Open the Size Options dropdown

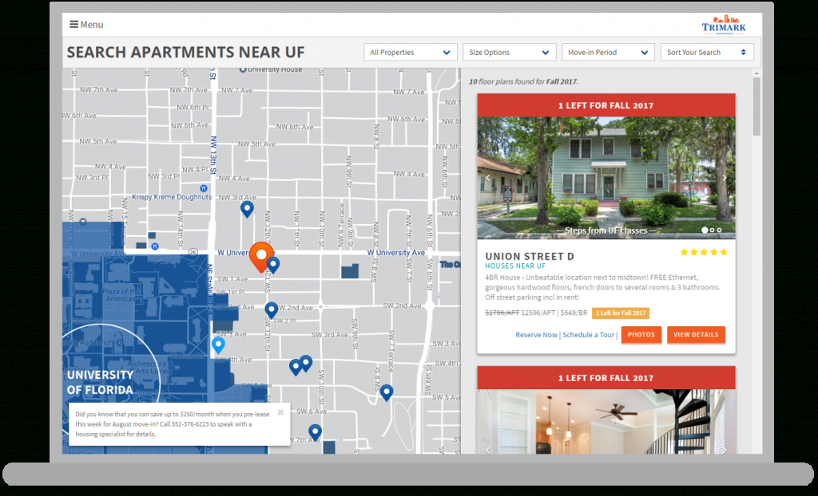click(510, 53)
